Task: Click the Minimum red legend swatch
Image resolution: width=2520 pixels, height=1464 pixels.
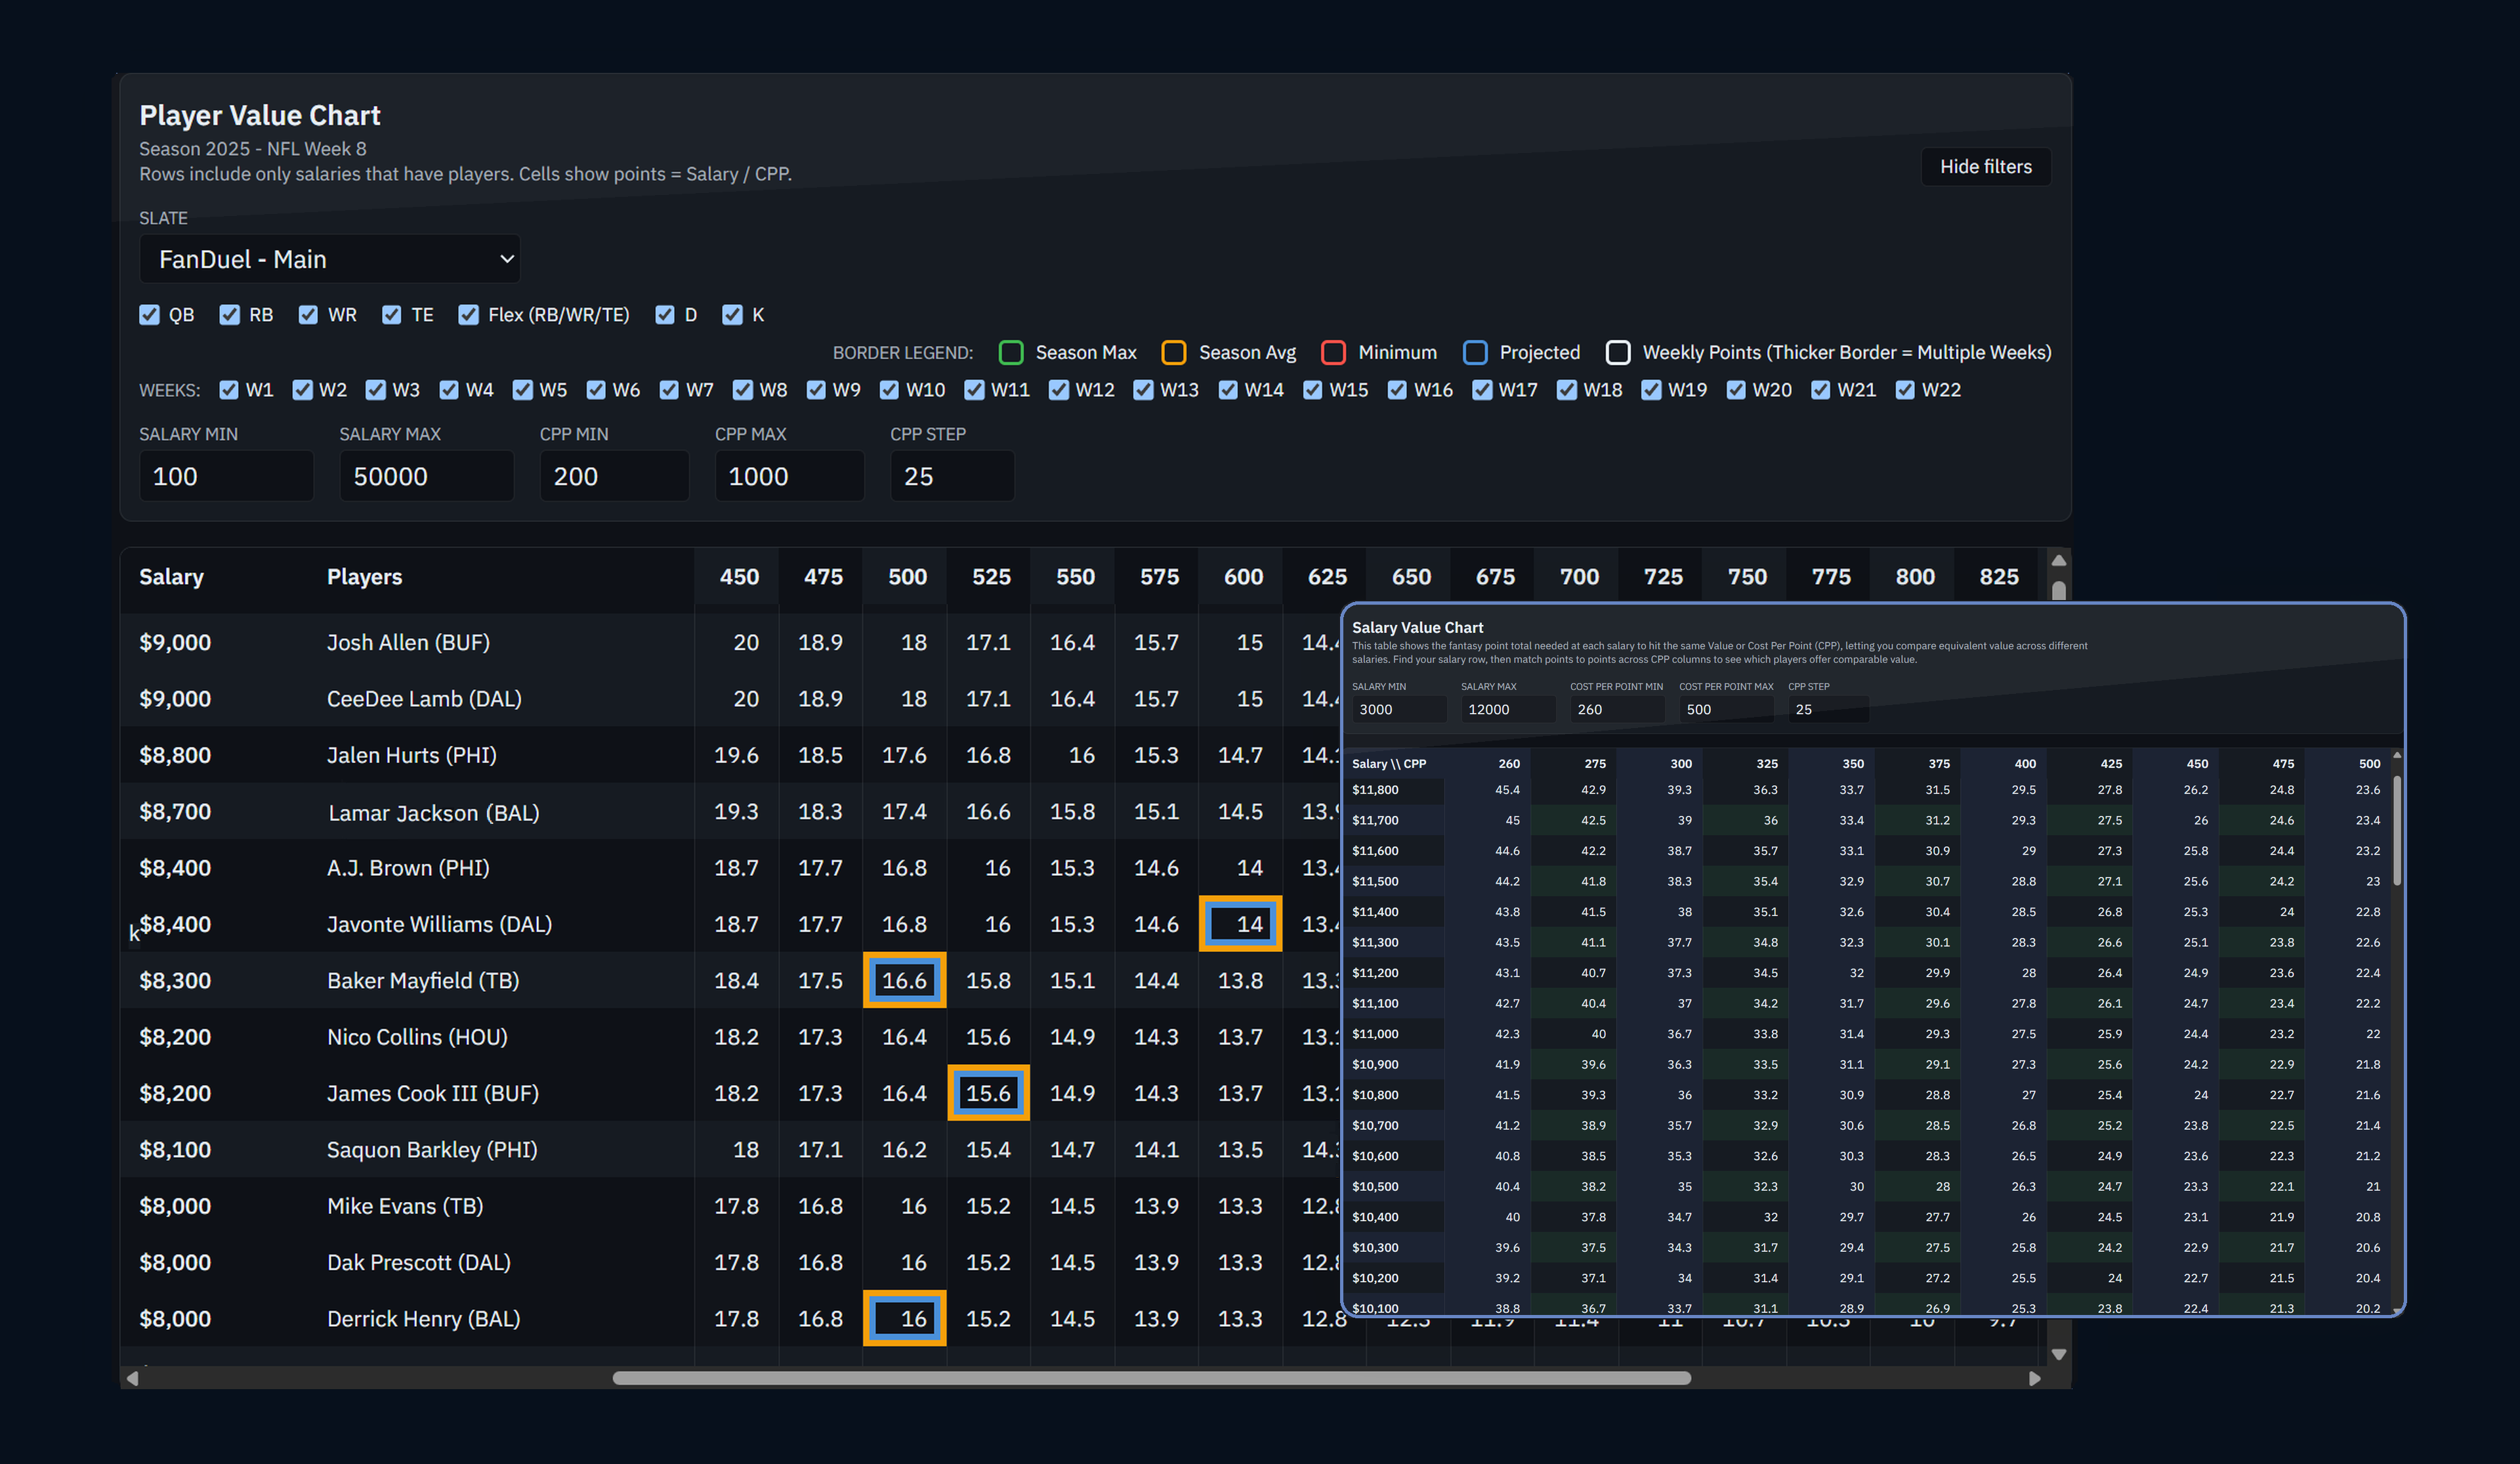Action: click(1333, 353)
